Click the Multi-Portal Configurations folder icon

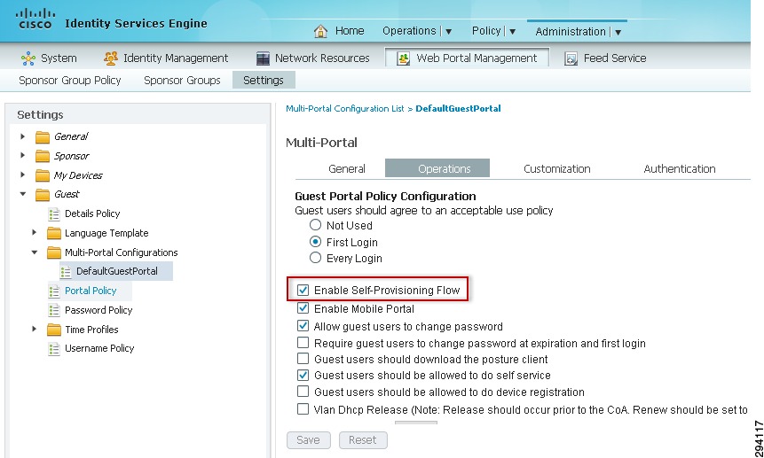[x=54, y=252]
